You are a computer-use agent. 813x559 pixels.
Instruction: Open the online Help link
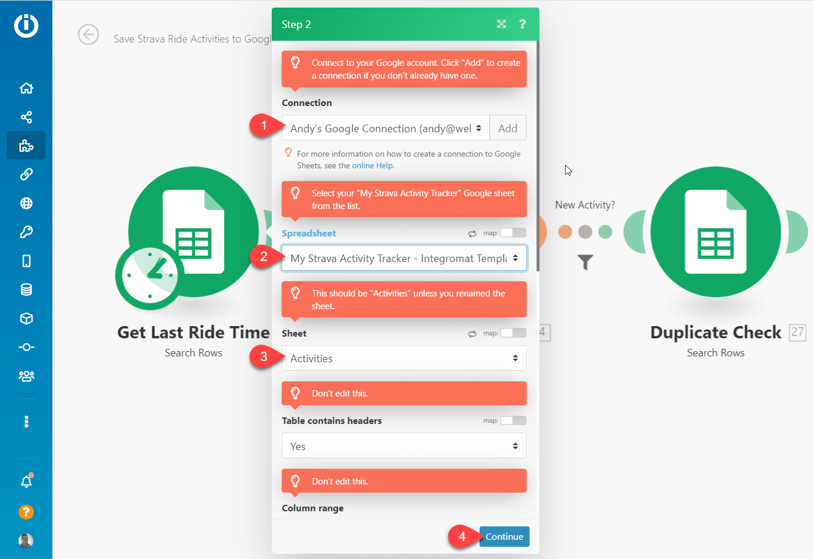point(372,165)
